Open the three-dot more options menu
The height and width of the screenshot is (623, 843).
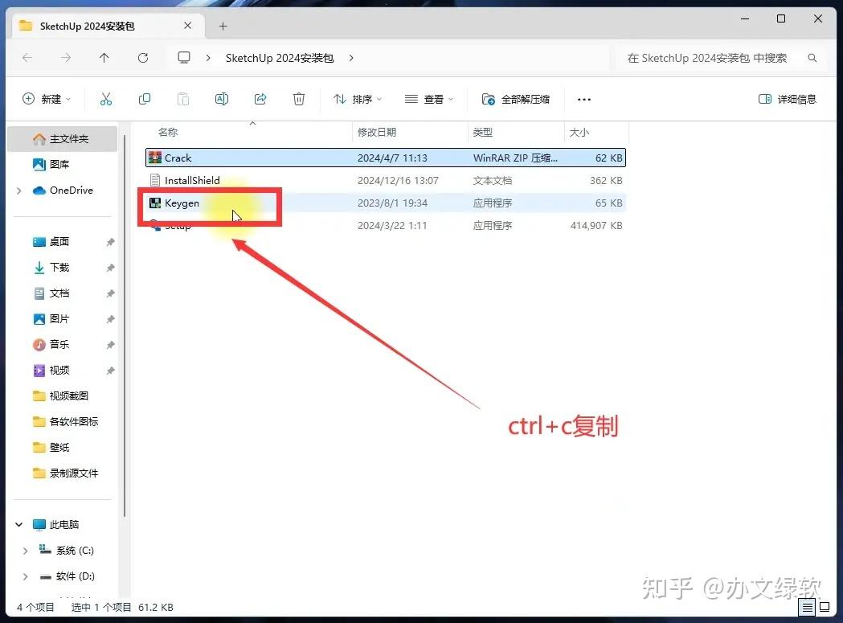pyautogui.click(x=584, y=100)
